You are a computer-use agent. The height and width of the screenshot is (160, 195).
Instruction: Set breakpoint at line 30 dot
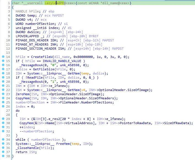3,123
